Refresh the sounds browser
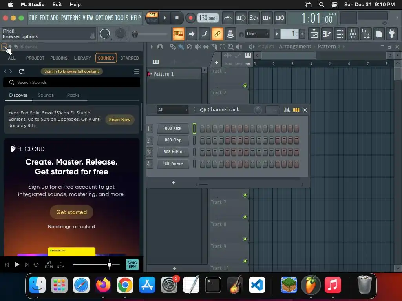Viewport: 402px width, 301px height. pyautogui.click(x=21, y=71)
